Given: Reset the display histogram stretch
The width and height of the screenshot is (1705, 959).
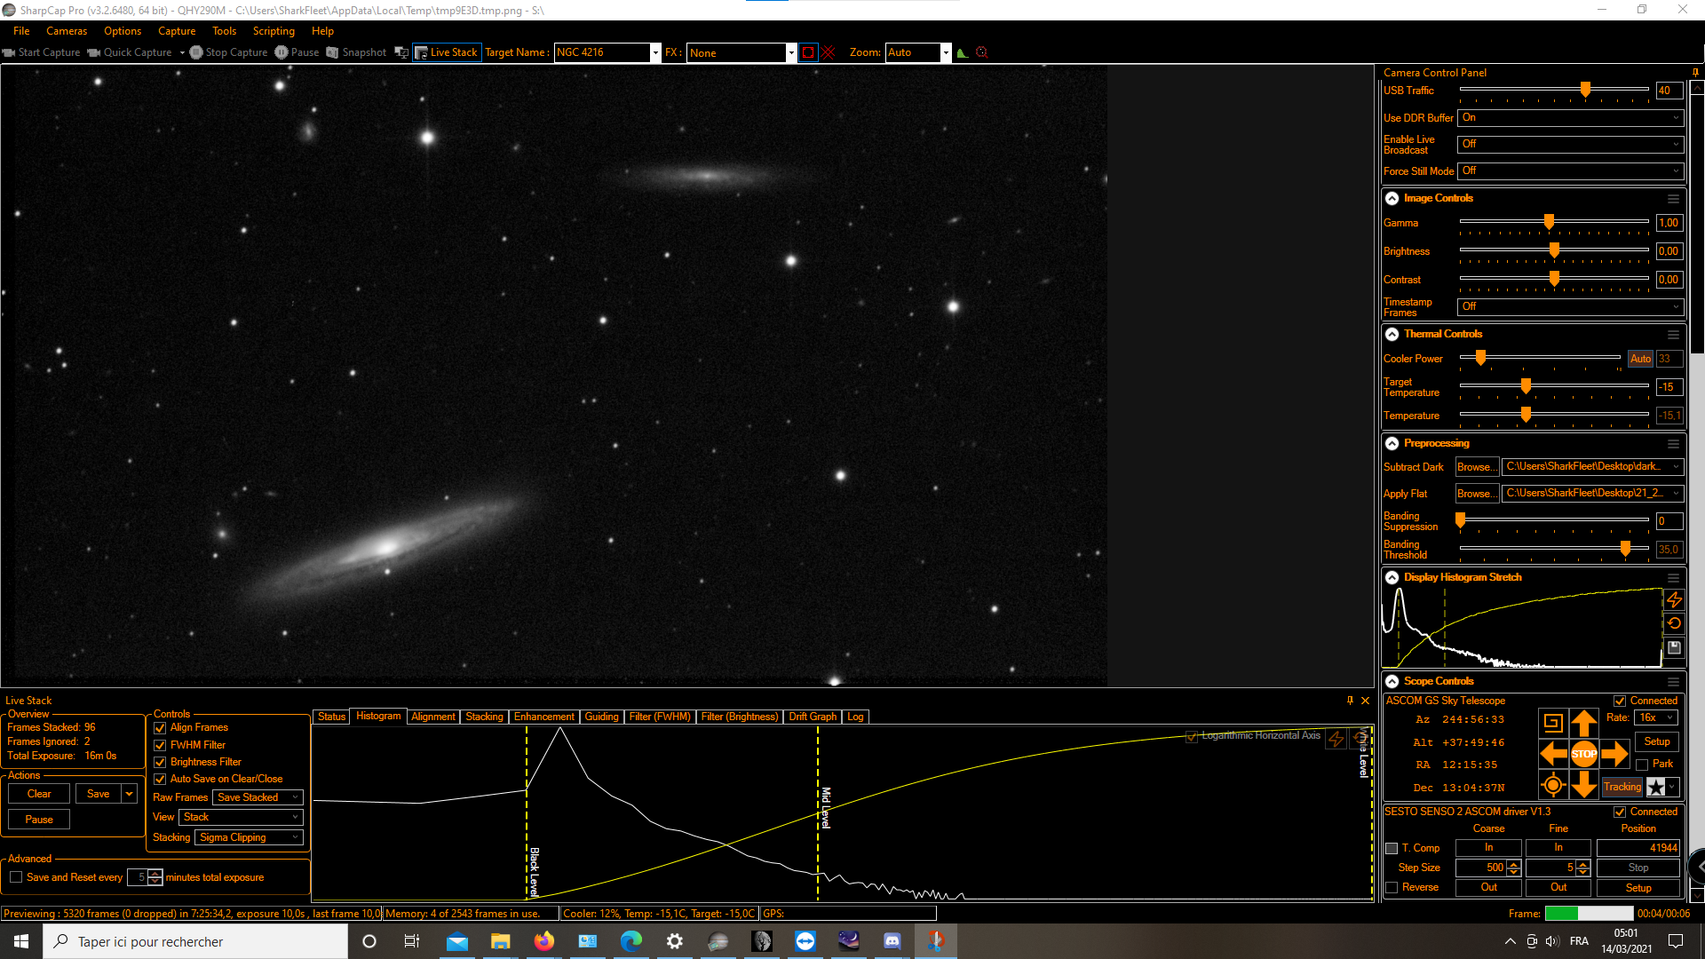Looking at the screenshot, I should [1674, 623].
